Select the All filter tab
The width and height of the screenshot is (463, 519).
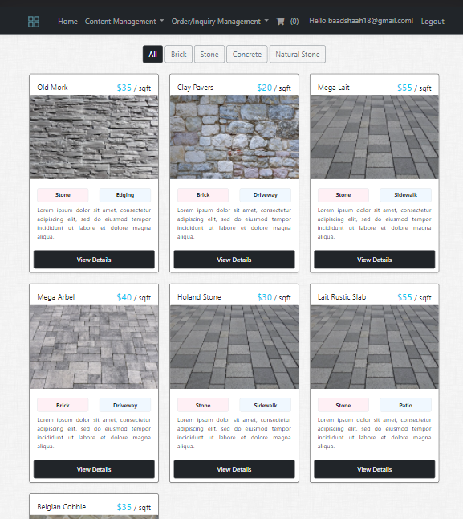point(152,55)
